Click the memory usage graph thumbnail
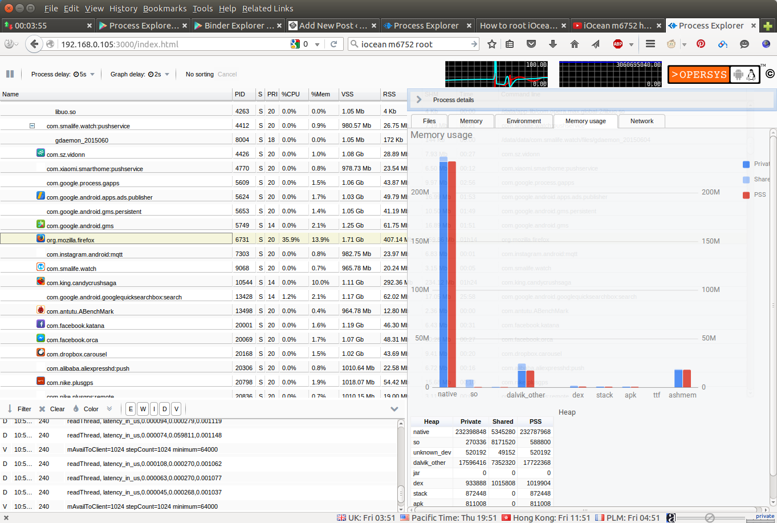This screenshot has width=777, height=523. pos(611,74)
